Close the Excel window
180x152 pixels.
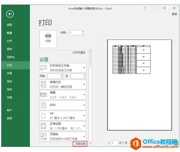pos(174,8)
